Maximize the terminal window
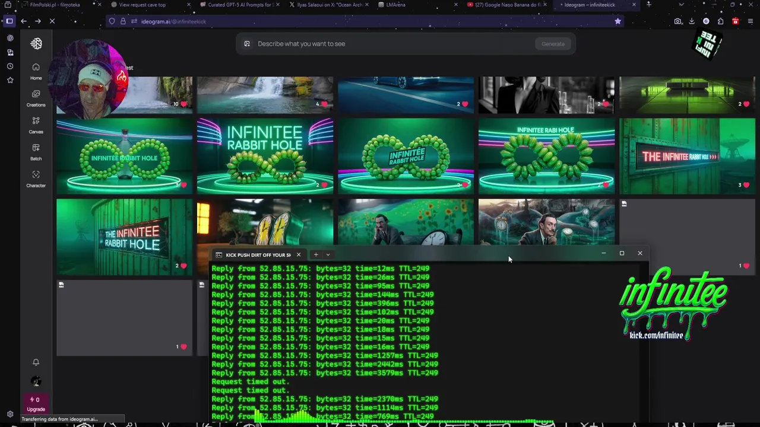The height and width of the screenshot is (427, 760). pos(622,254)
